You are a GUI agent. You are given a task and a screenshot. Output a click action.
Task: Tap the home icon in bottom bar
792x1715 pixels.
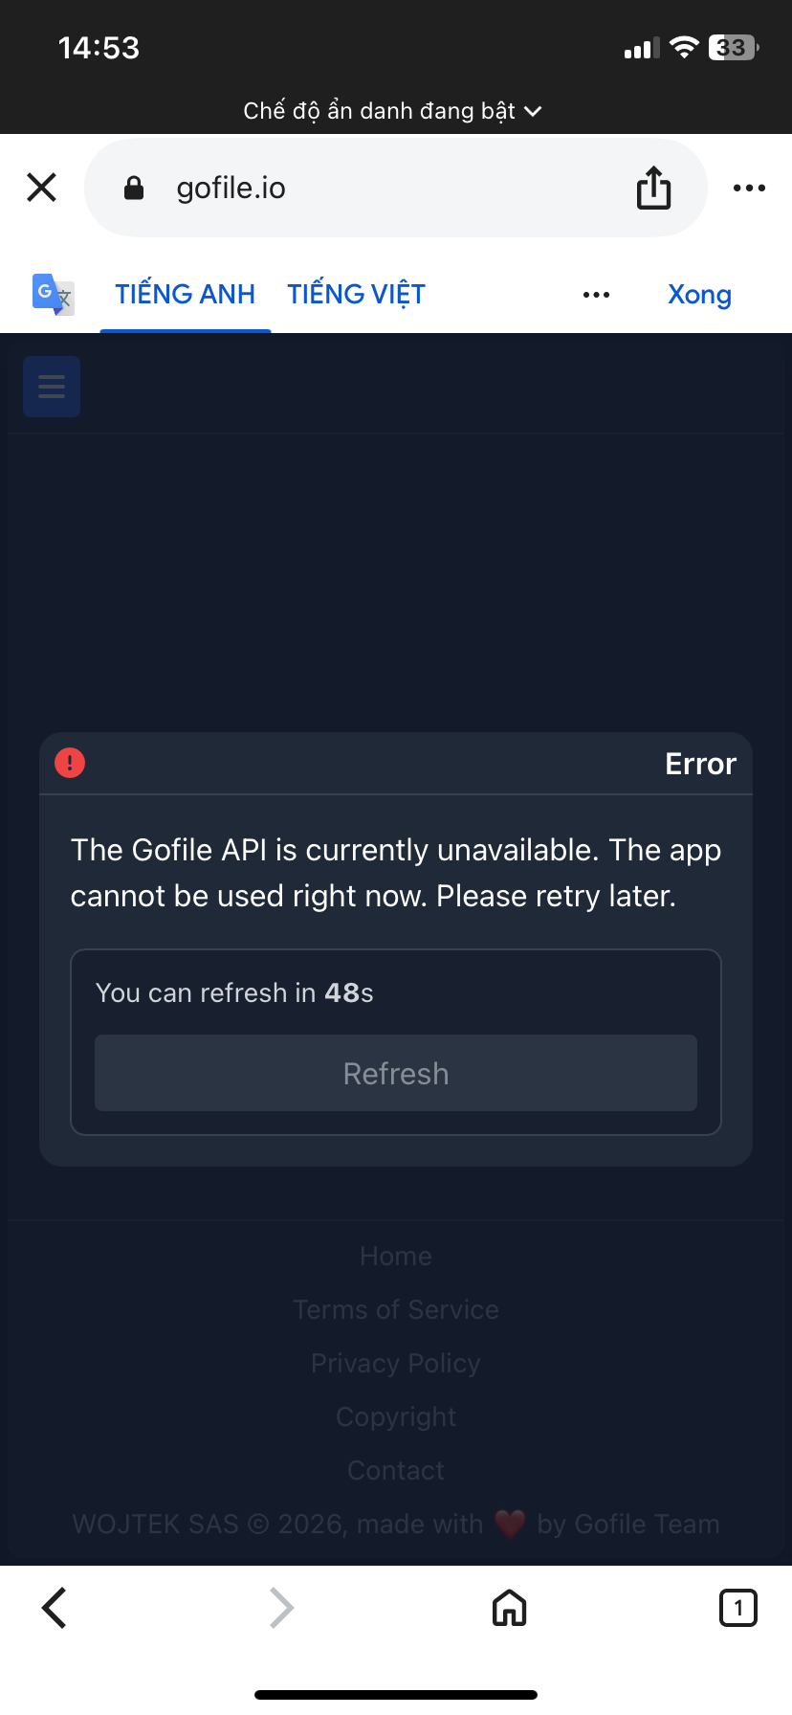click(x=509, y=1608)
